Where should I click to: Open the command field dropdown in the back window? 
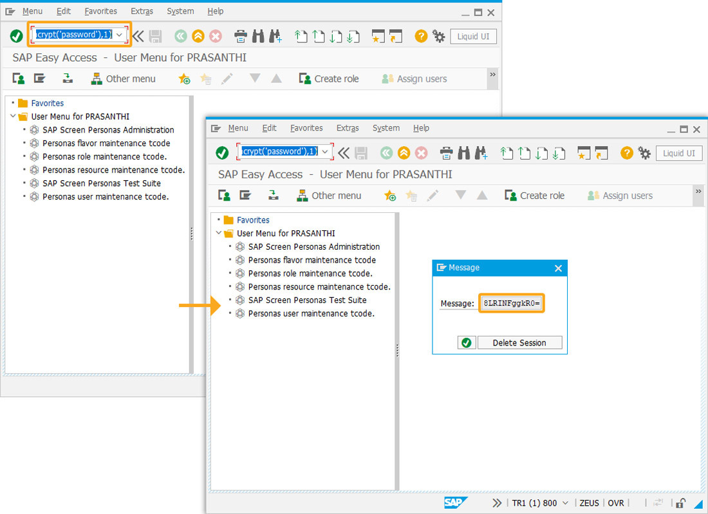(119, 35)
